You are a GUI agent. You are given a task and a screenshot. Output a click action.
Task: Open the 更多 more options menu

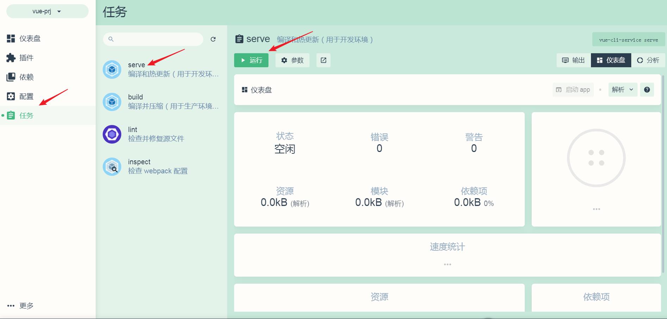(x=20, y=306)
